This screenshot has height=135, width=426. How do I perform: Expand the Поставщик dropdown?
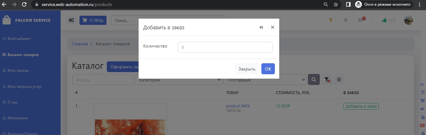(x=265, y=80)
